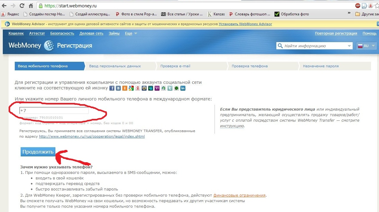The height and width of the screenshot is (212, 379).
Task: Click the phone number field with +7
Action: coord(54,111)
